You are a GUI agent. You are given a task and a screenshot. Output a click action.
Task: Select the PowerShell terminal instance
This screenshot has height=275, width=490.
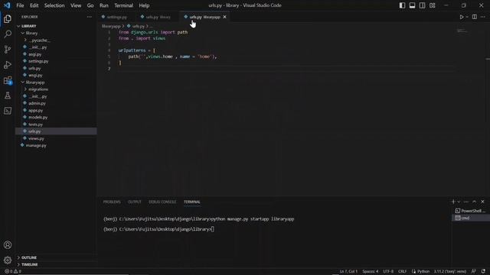pos(471,211)
